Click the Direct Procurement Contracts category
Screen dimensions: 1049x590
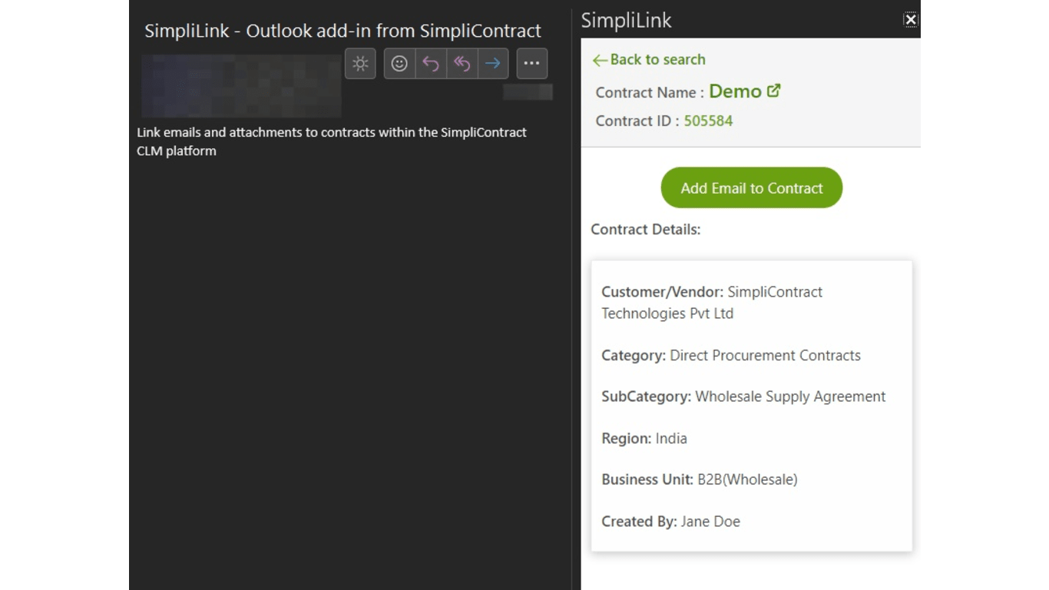pos(765,356)
